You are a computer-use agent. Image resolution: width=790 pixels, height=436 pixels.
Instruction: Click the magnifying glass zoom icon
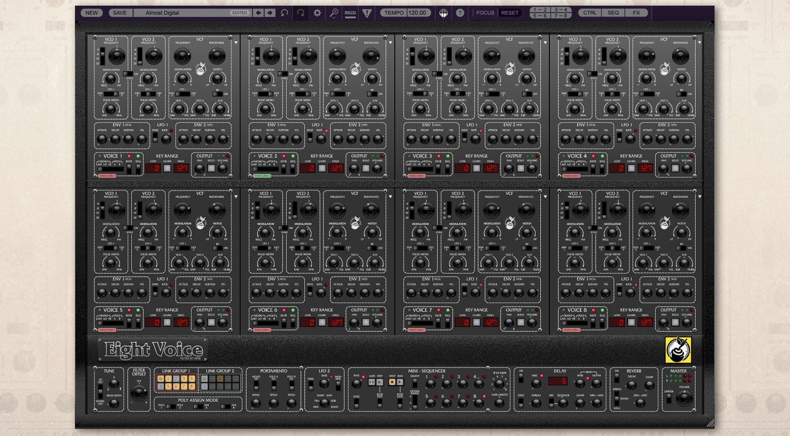point(334,13)
